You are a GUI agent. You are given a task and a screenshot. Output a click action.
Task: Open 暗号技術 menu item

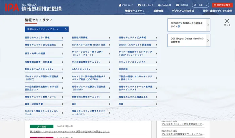click(138, 69)
